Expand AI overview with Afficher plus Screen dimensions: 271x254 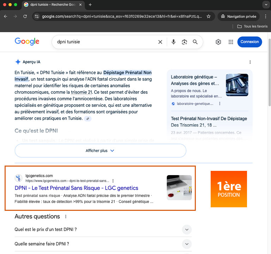click(100, 151)
